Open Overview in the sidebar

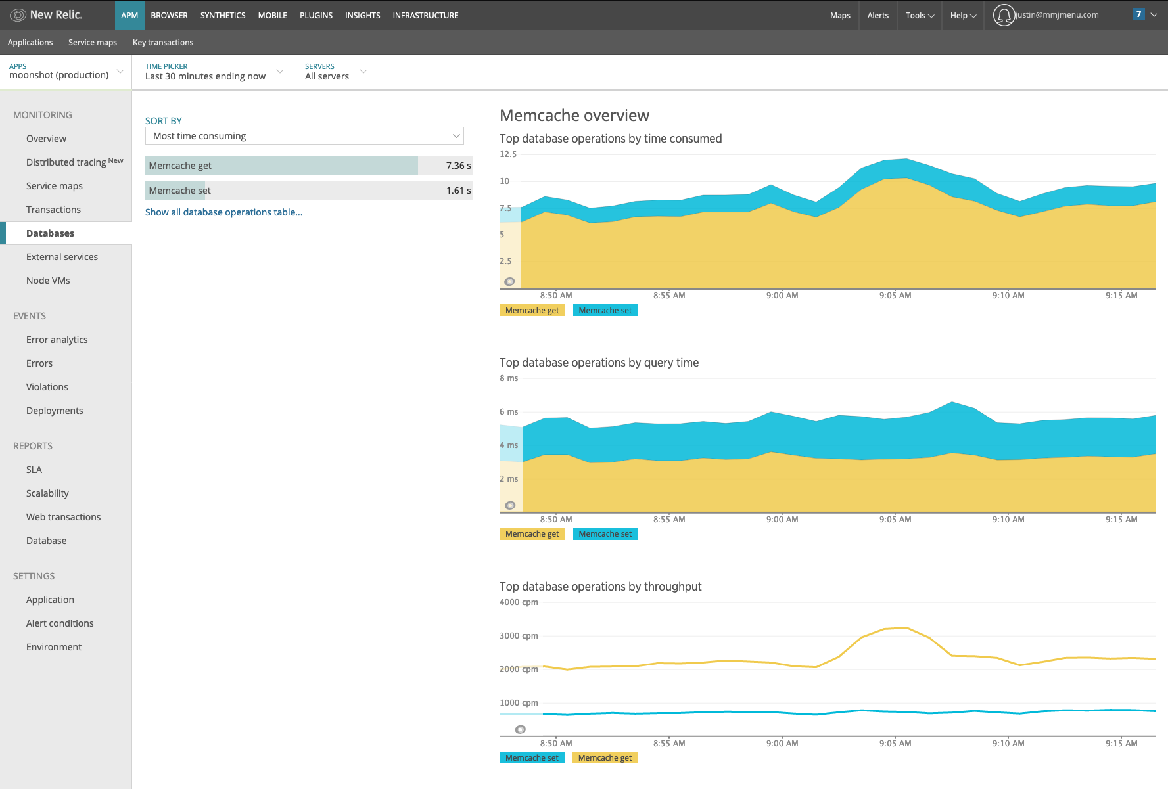[x=46, y=139]
